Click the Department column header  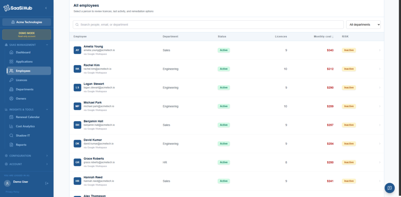coord(170,36)
